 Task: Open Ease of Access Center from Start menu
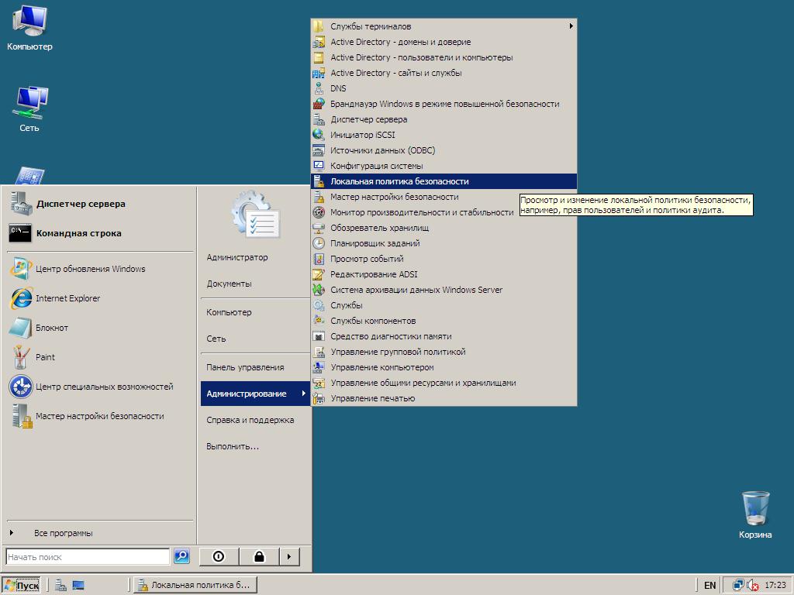102,387
